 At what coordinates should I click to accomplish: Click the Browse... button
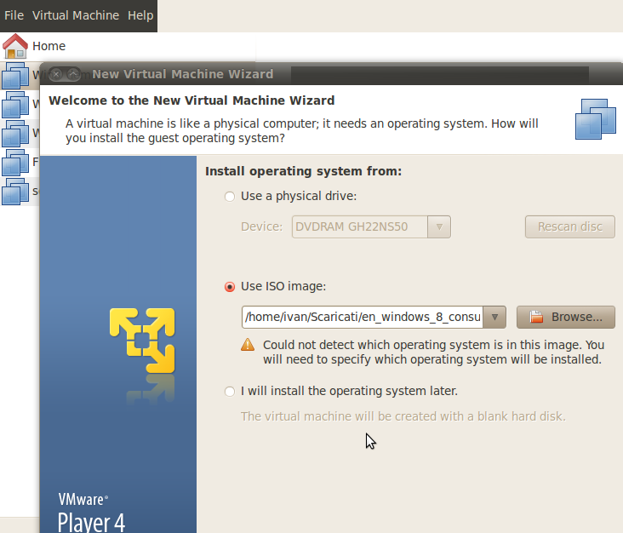point(566,318)
